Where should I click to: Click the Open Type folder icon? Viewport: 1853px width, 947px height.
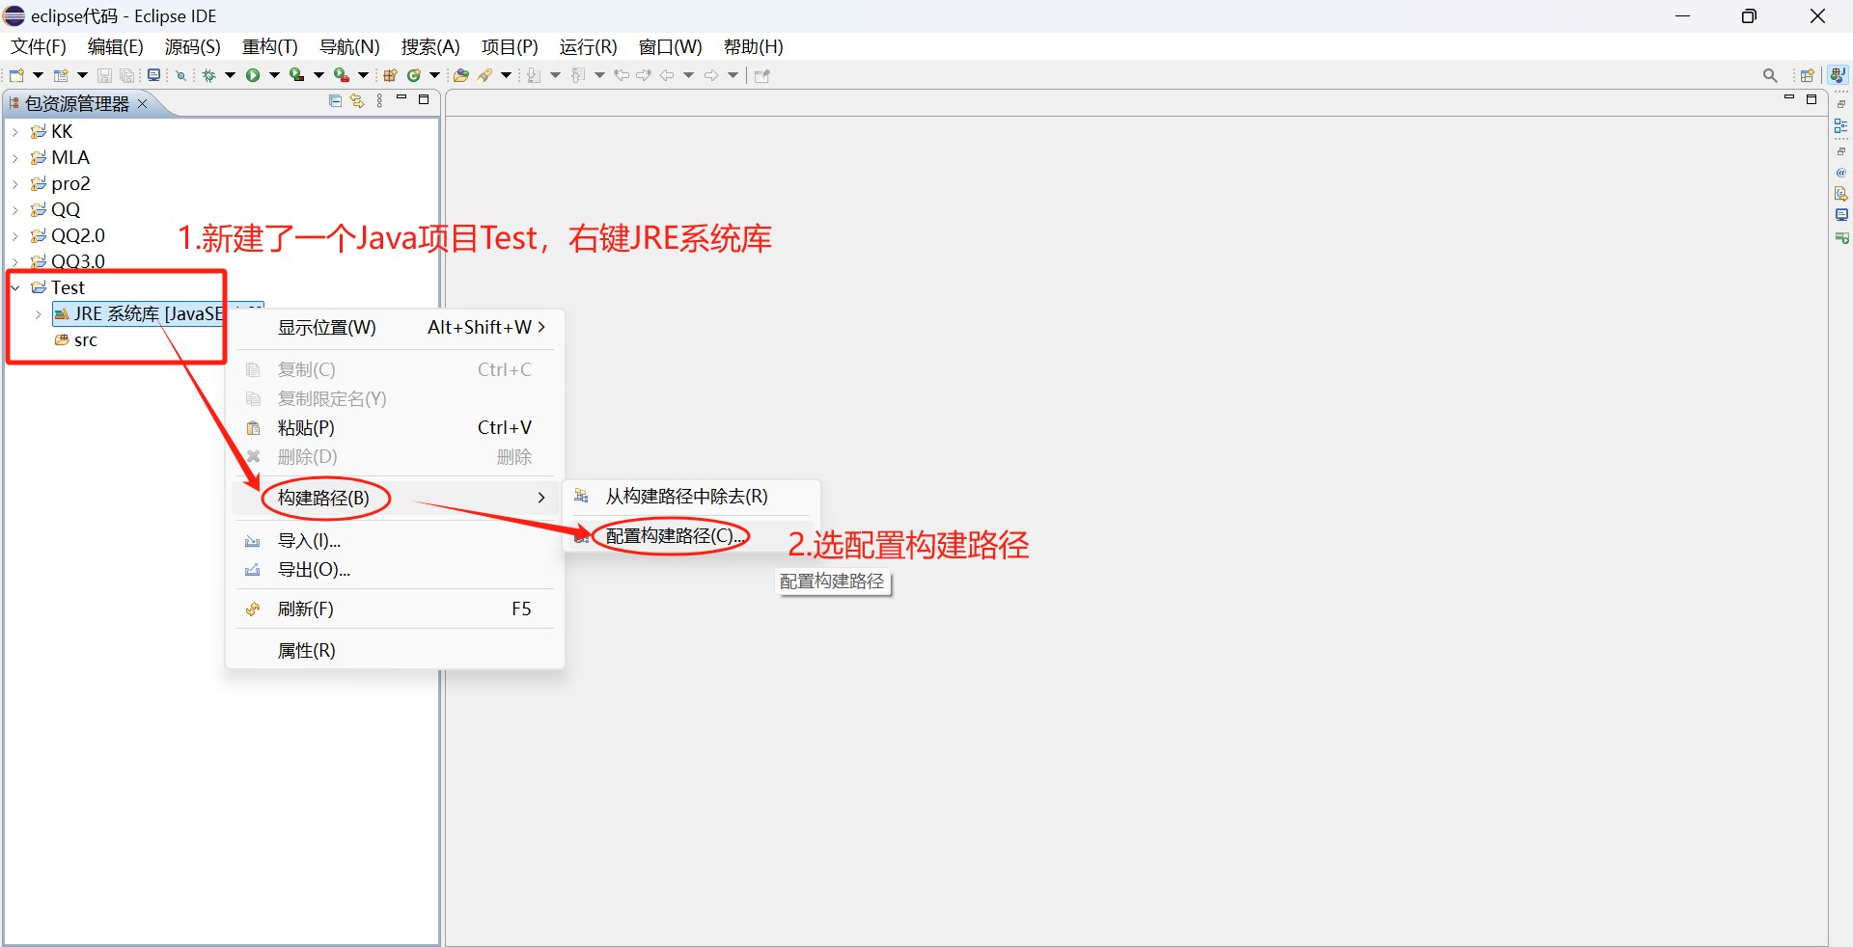click(461, 75)
